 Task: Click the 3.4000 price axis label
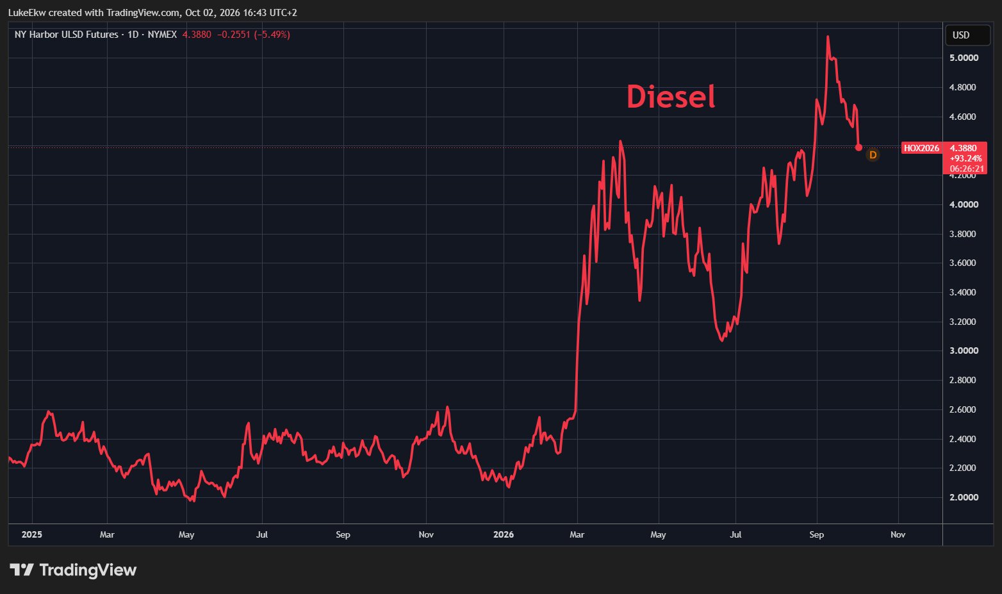coord(962,292)
